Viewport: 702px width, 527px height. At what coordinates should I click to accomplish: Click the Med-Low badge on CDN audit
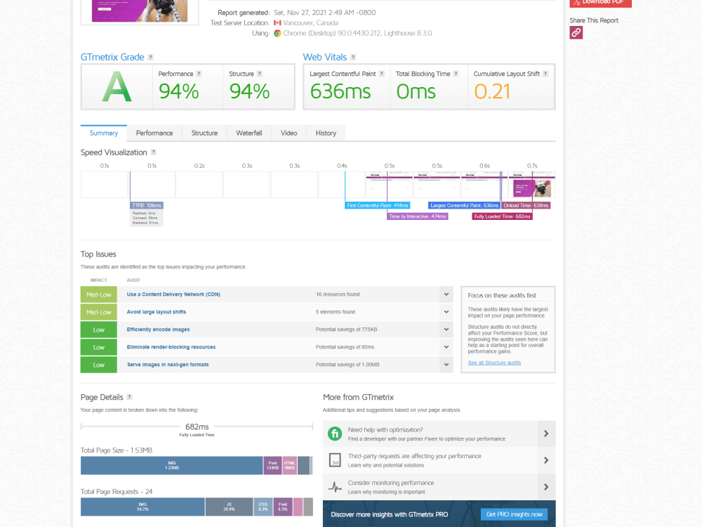pos(98,294)
